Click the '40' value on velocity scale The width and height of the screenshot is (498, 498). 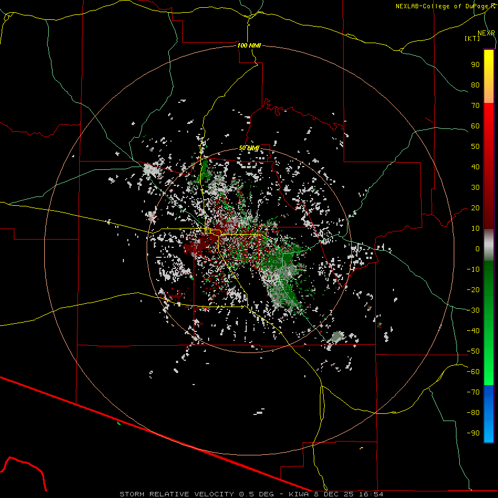(475, 167)
